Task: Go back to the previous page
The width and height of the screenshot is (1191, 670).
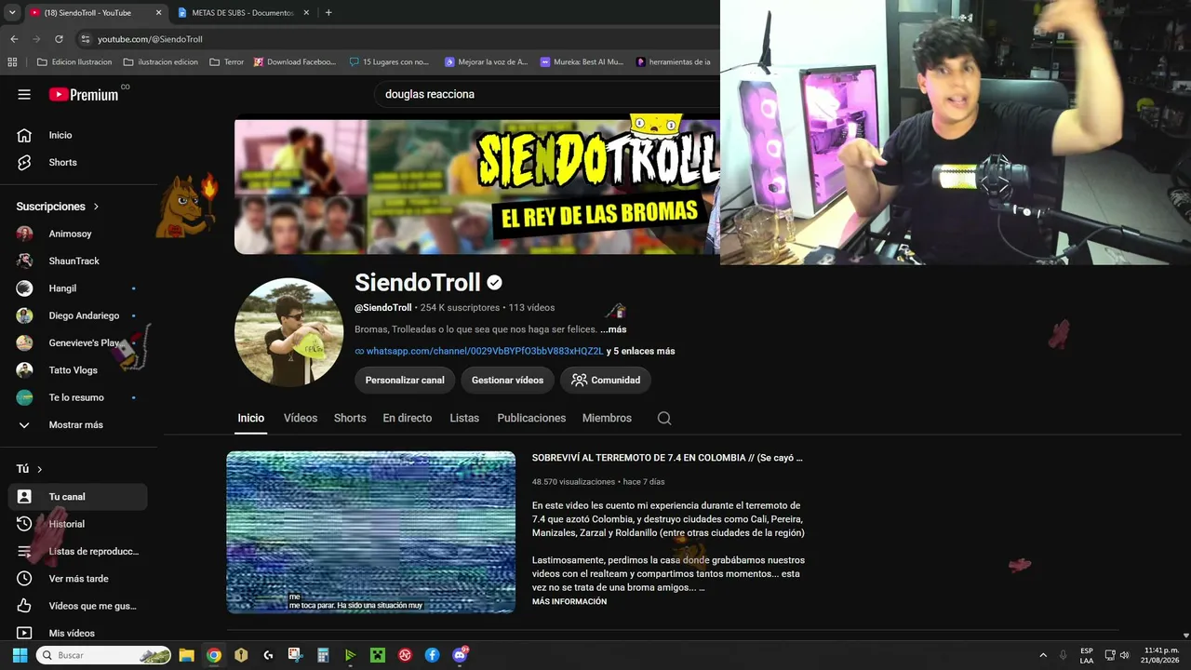Action: [x=14, y=39]
